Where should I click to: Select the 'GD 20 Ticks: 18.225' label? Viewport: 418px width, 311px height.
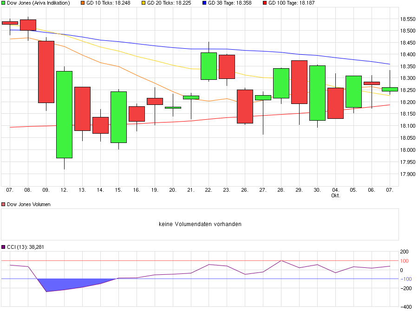click(169, 3)
